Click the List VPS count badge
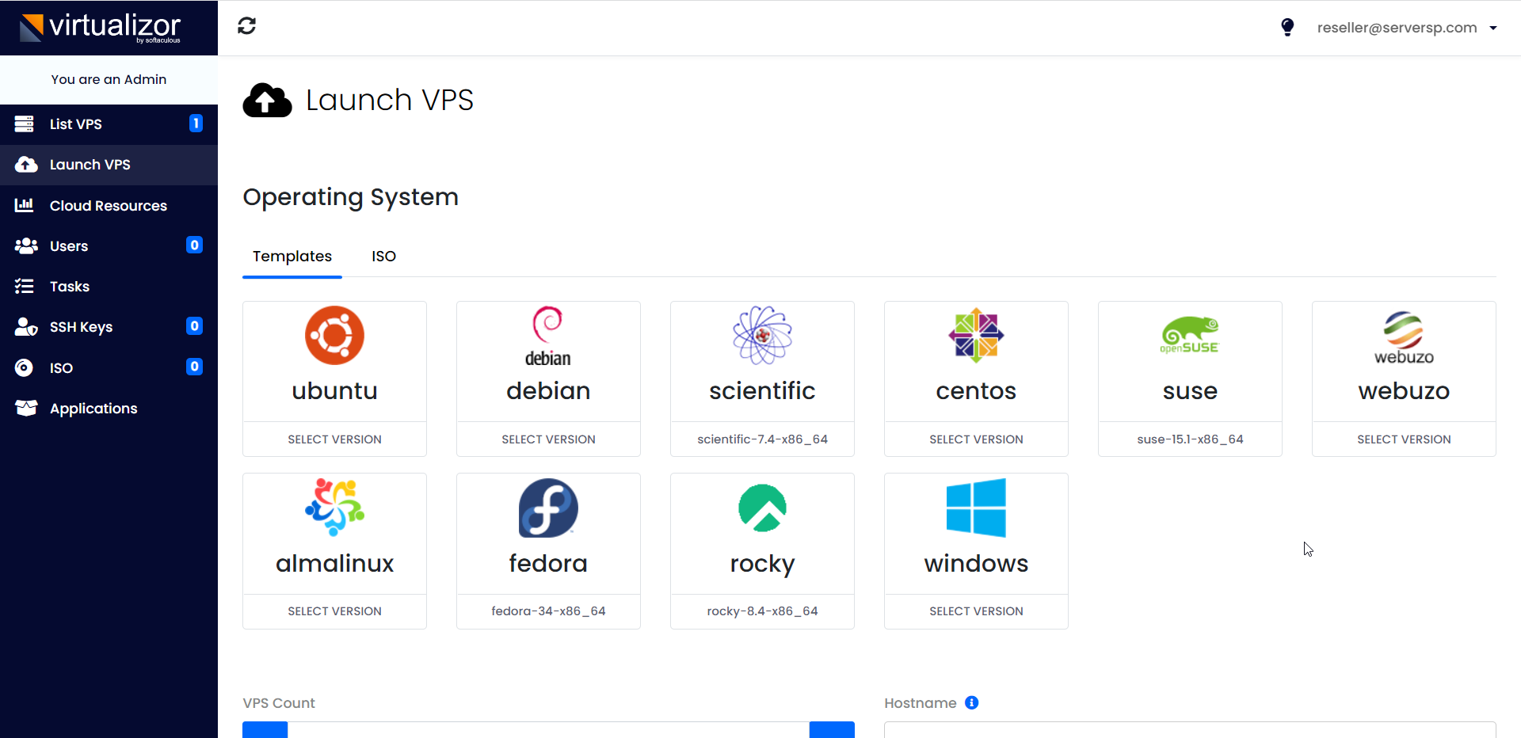Screen dimensions: 1521x738 click(x=196, y=124)
